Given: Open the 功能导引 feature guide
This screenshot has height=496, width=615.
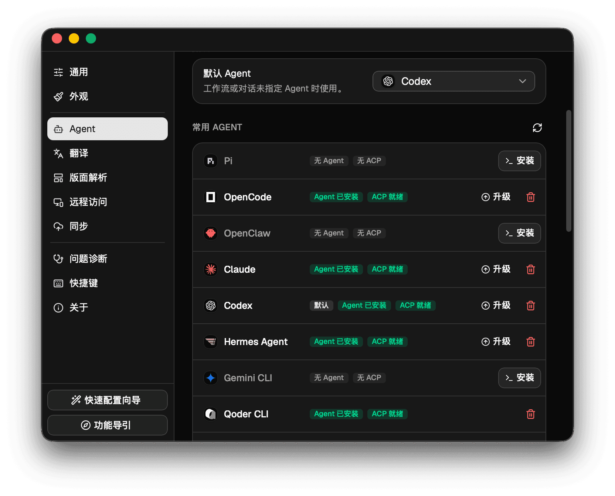Looking at the screenshot, I should tap(107, 425).
